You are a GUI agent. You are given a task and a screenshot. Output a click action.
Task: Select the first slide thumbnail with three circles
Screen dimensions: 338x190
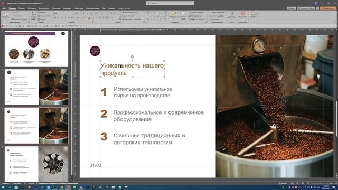click(x=36, y=48)
